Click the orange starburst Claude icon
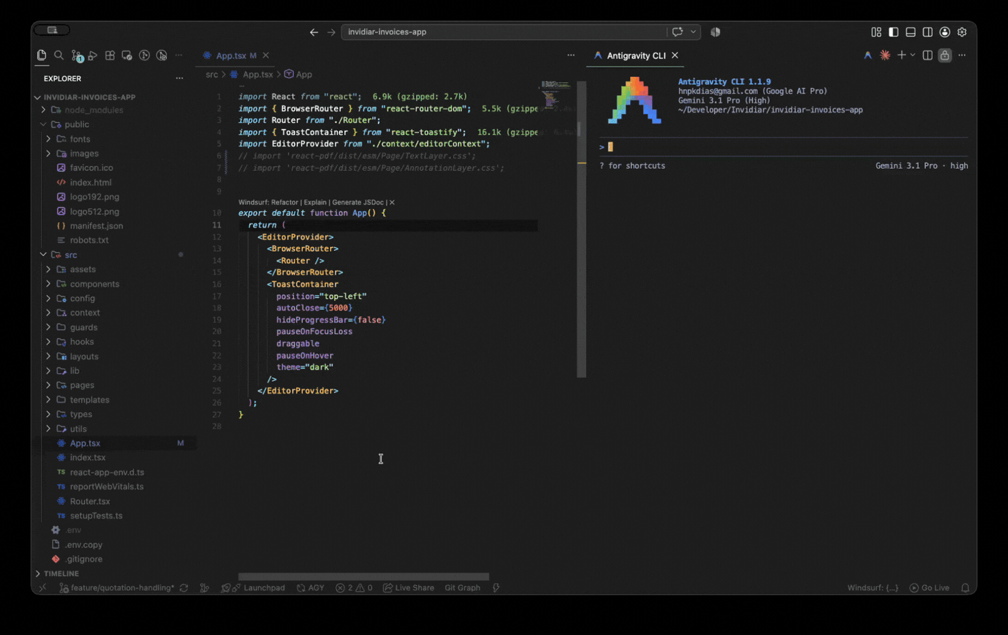This screenshot has width=1008, height=635. pyautogui.click(x=885, y=56)
